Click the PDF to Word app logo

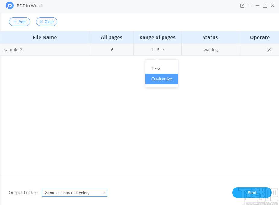coord(10,5)
